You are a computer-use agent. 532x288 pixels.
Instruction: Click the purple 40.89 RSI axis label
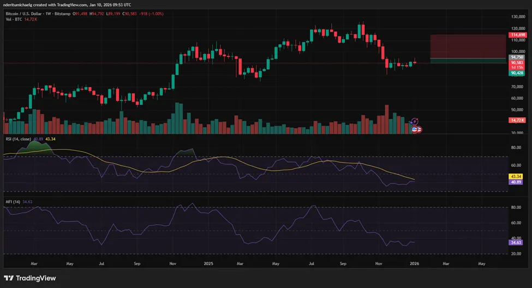coord(516,182)
